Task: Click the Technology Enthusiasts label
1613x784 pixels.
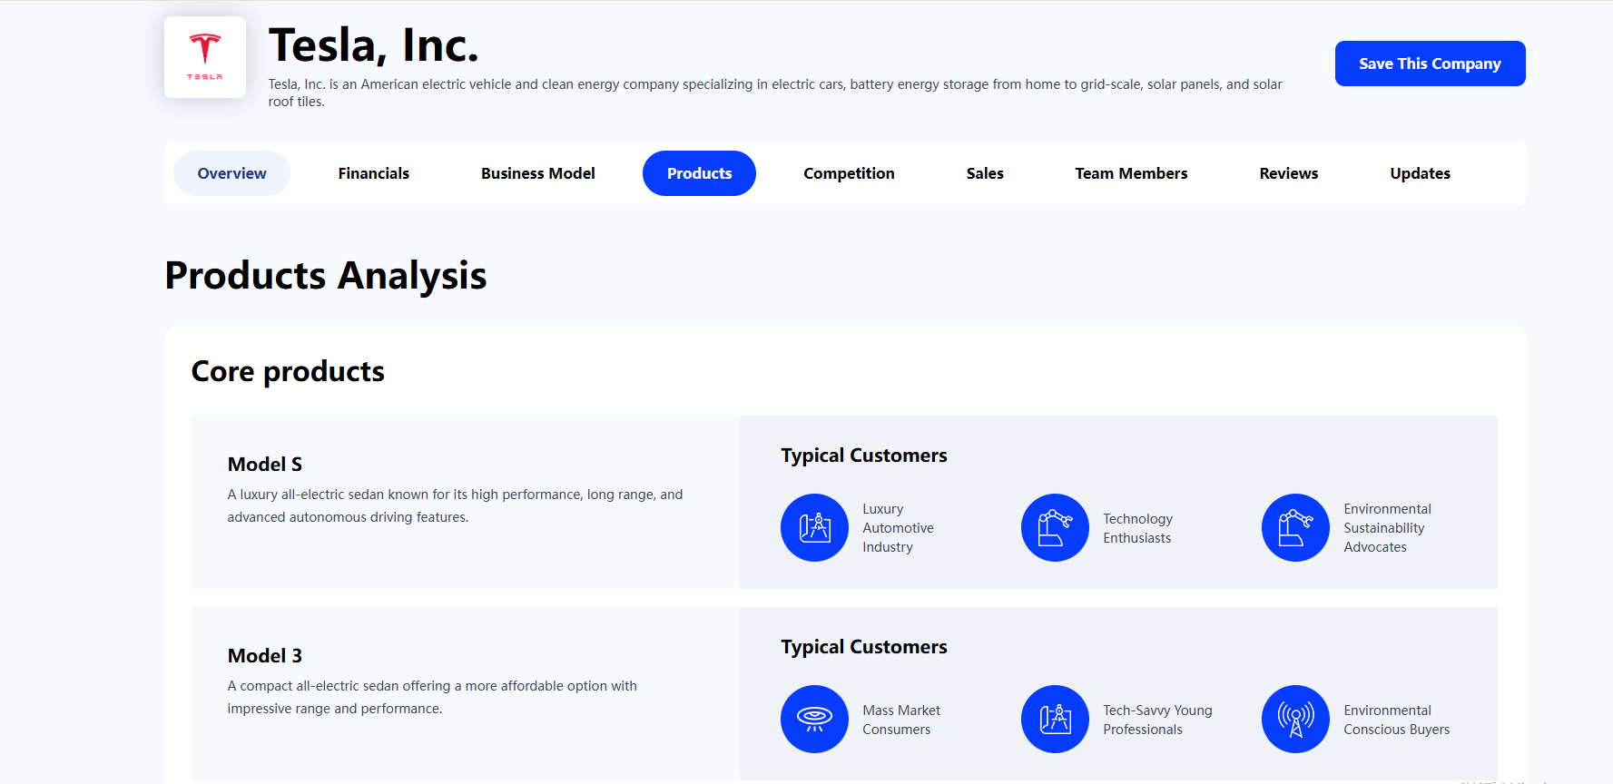Action: [x=1137, y=528]
